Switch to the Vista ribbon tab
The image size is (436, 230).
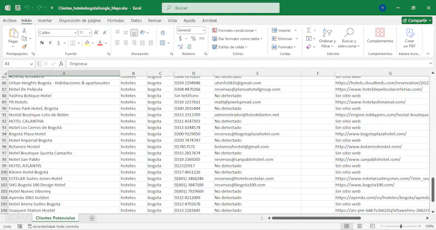pyautogui.click(x=172, y=20)
